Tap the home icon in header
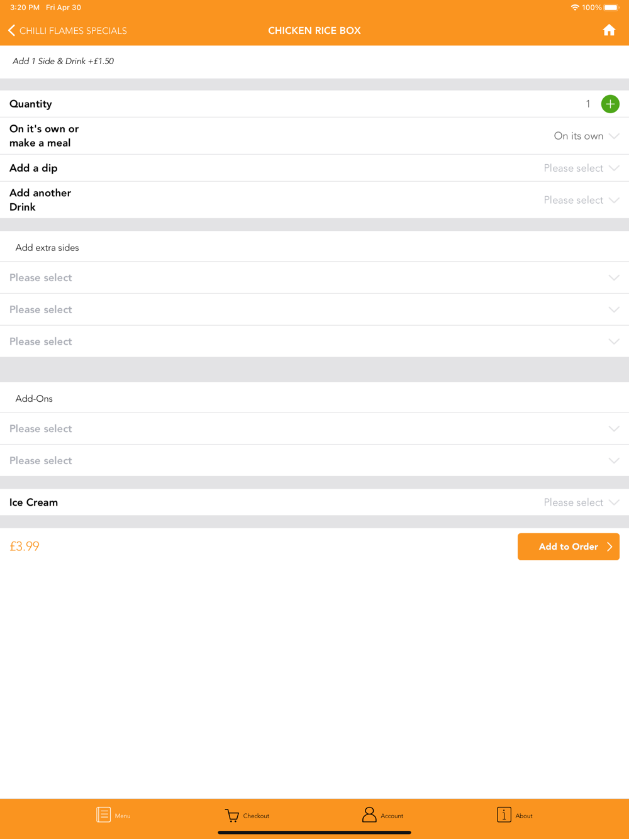Viewport: 629px width, 839px height. pos(609,30)
